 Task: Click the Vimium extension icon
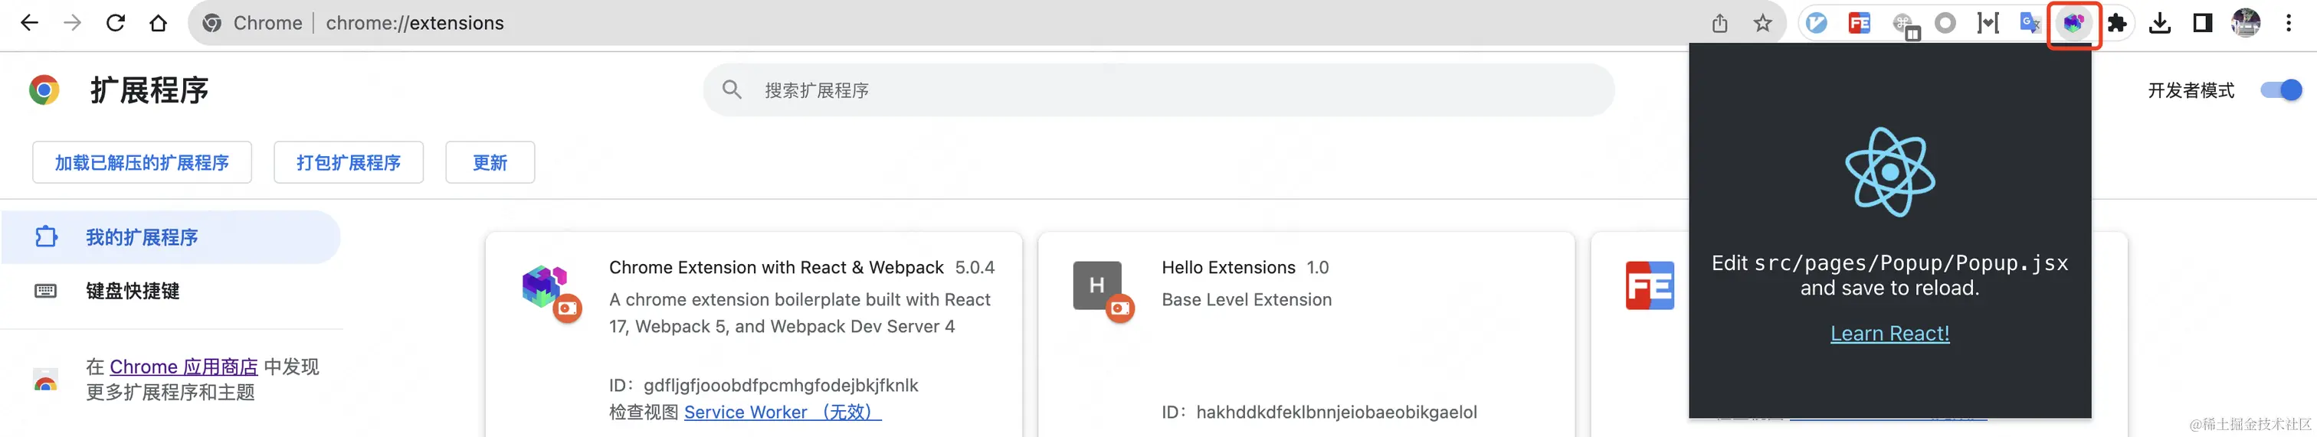tap(1816, 22)
